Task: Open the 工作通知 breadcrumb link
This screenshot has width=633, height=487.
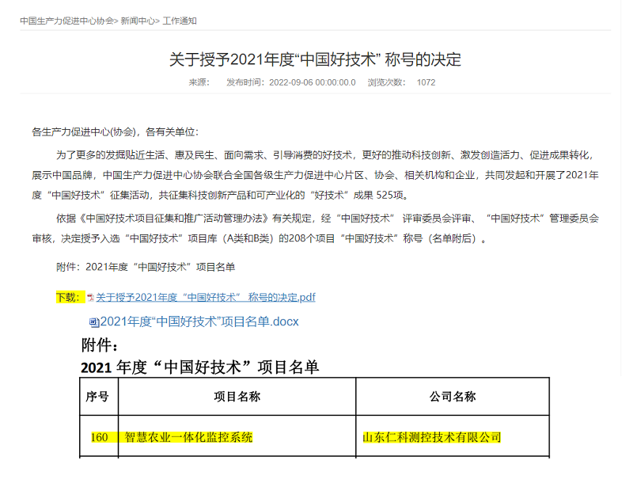Action: (x=180, y=21)
